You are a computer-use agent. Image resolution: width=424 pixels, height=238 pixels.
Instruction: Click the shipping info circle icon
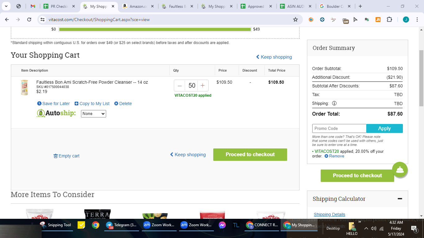click(334, 104)
